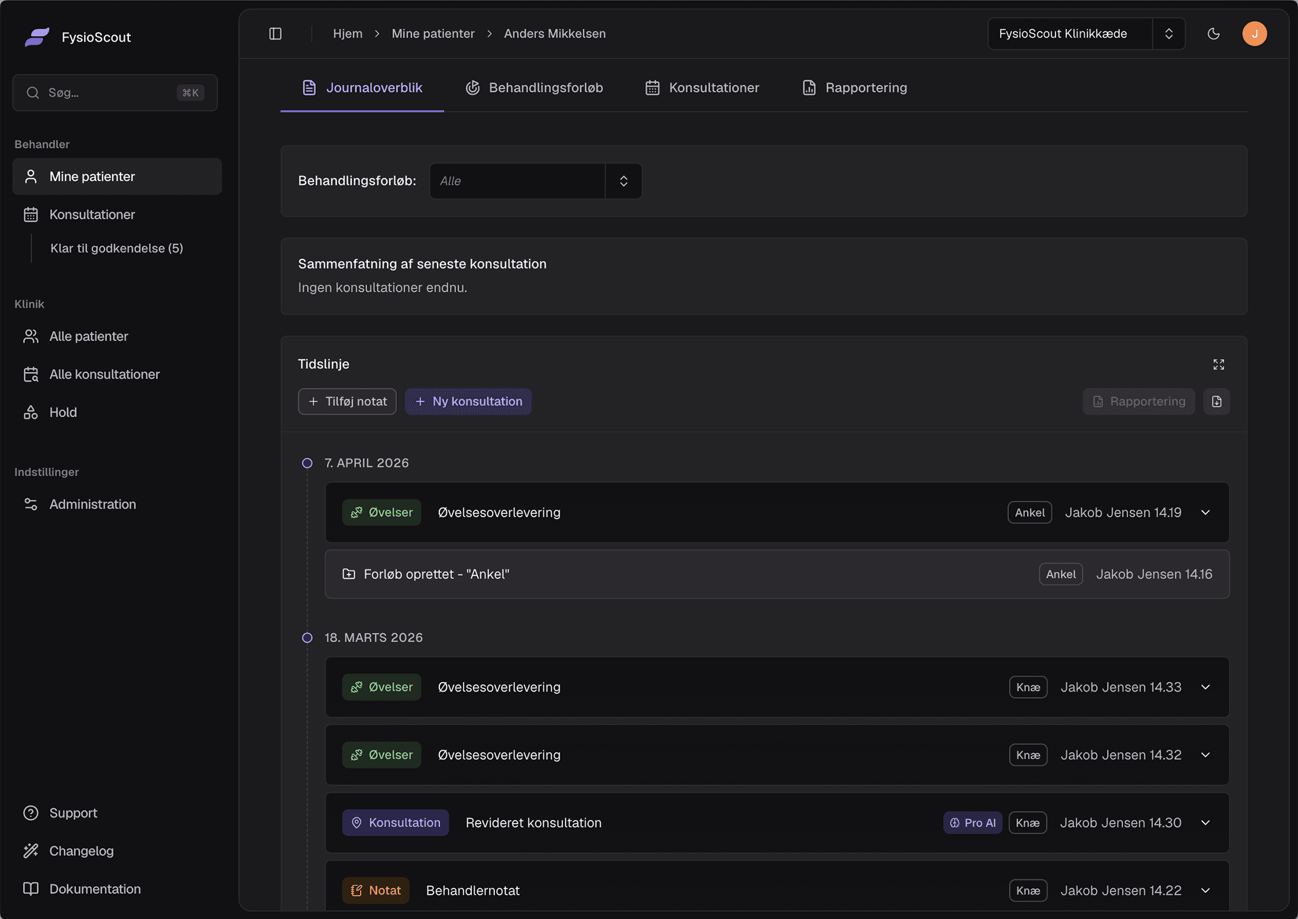Click the Forløb oprettet folder icon
Image resolution: width=1298 pixels, height=919 pixels.
349,574
